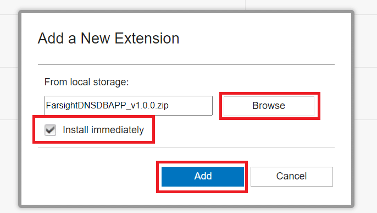This screenshot has width=377, height=213.
Task: Click the FarsightDNSDBAPP_v1.0.0.zip file field
Action: click(x=129, y=106)
